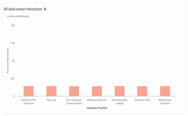Viewport: 188px width, 116px height.
Task: Click the info icon beside the chart title
Action: tap(45, 9)
